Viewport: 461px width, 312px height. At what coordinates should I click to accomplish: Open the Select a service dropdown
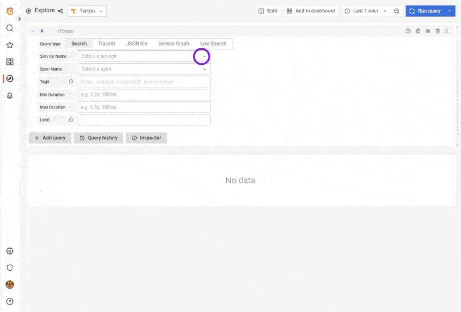(x=144, y=56)
